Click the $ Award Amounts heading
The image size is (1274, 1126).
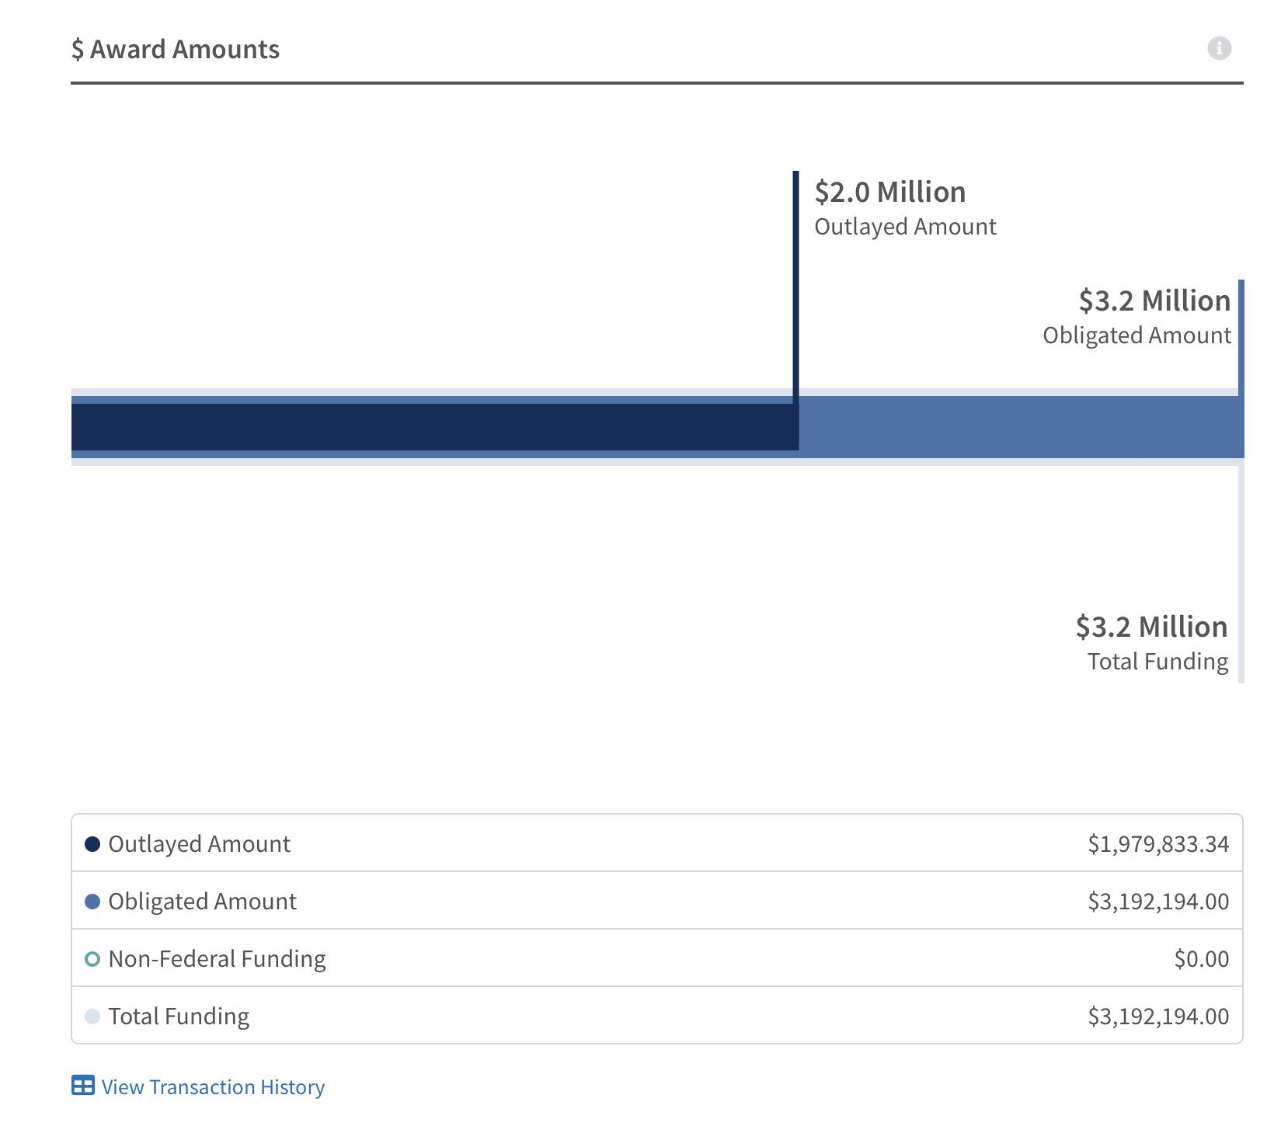tap(176, 50)
